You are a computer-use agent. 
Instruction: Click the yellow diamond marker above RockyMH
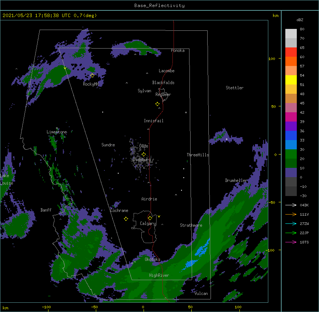[92, 76]
